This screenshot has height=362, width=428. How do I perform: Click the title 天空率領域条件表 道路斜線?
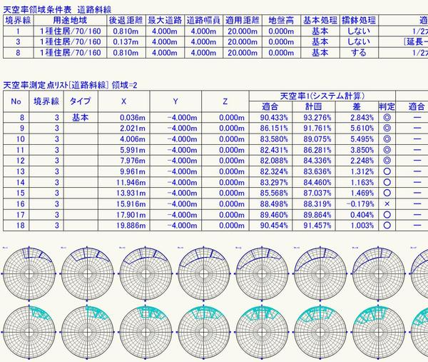(57, 10)
